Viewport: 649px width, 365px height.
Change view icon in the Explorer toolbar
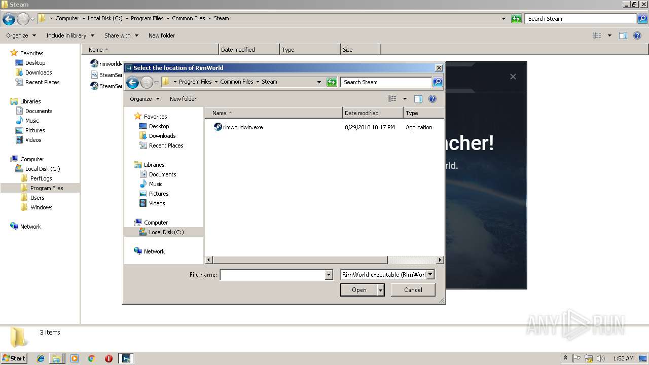click(597, 35)
